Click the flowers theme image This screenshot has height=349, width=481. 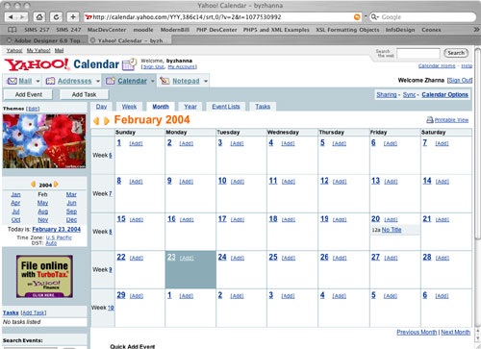(44, 141)
